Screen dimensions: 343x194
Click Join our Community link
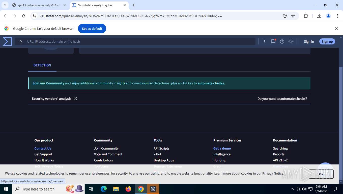pyautogui.click(x=48, y=83)
